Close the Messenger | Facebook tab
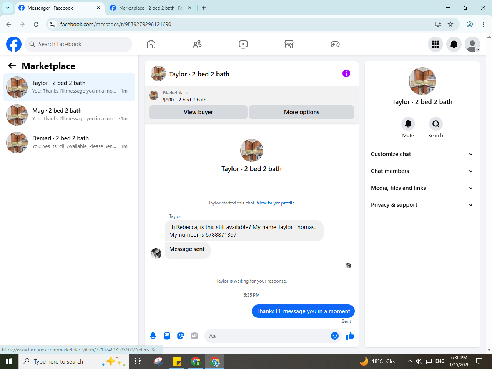492x369 pixels. [x=98, y=8]
